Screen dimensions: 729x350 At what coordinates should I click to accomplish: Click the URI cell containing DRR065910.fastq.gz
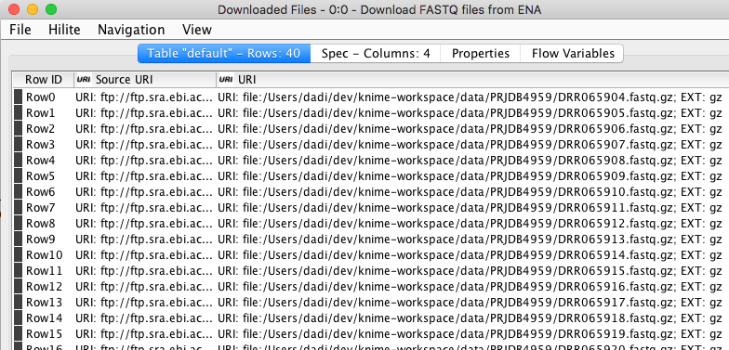pos(472,191)
